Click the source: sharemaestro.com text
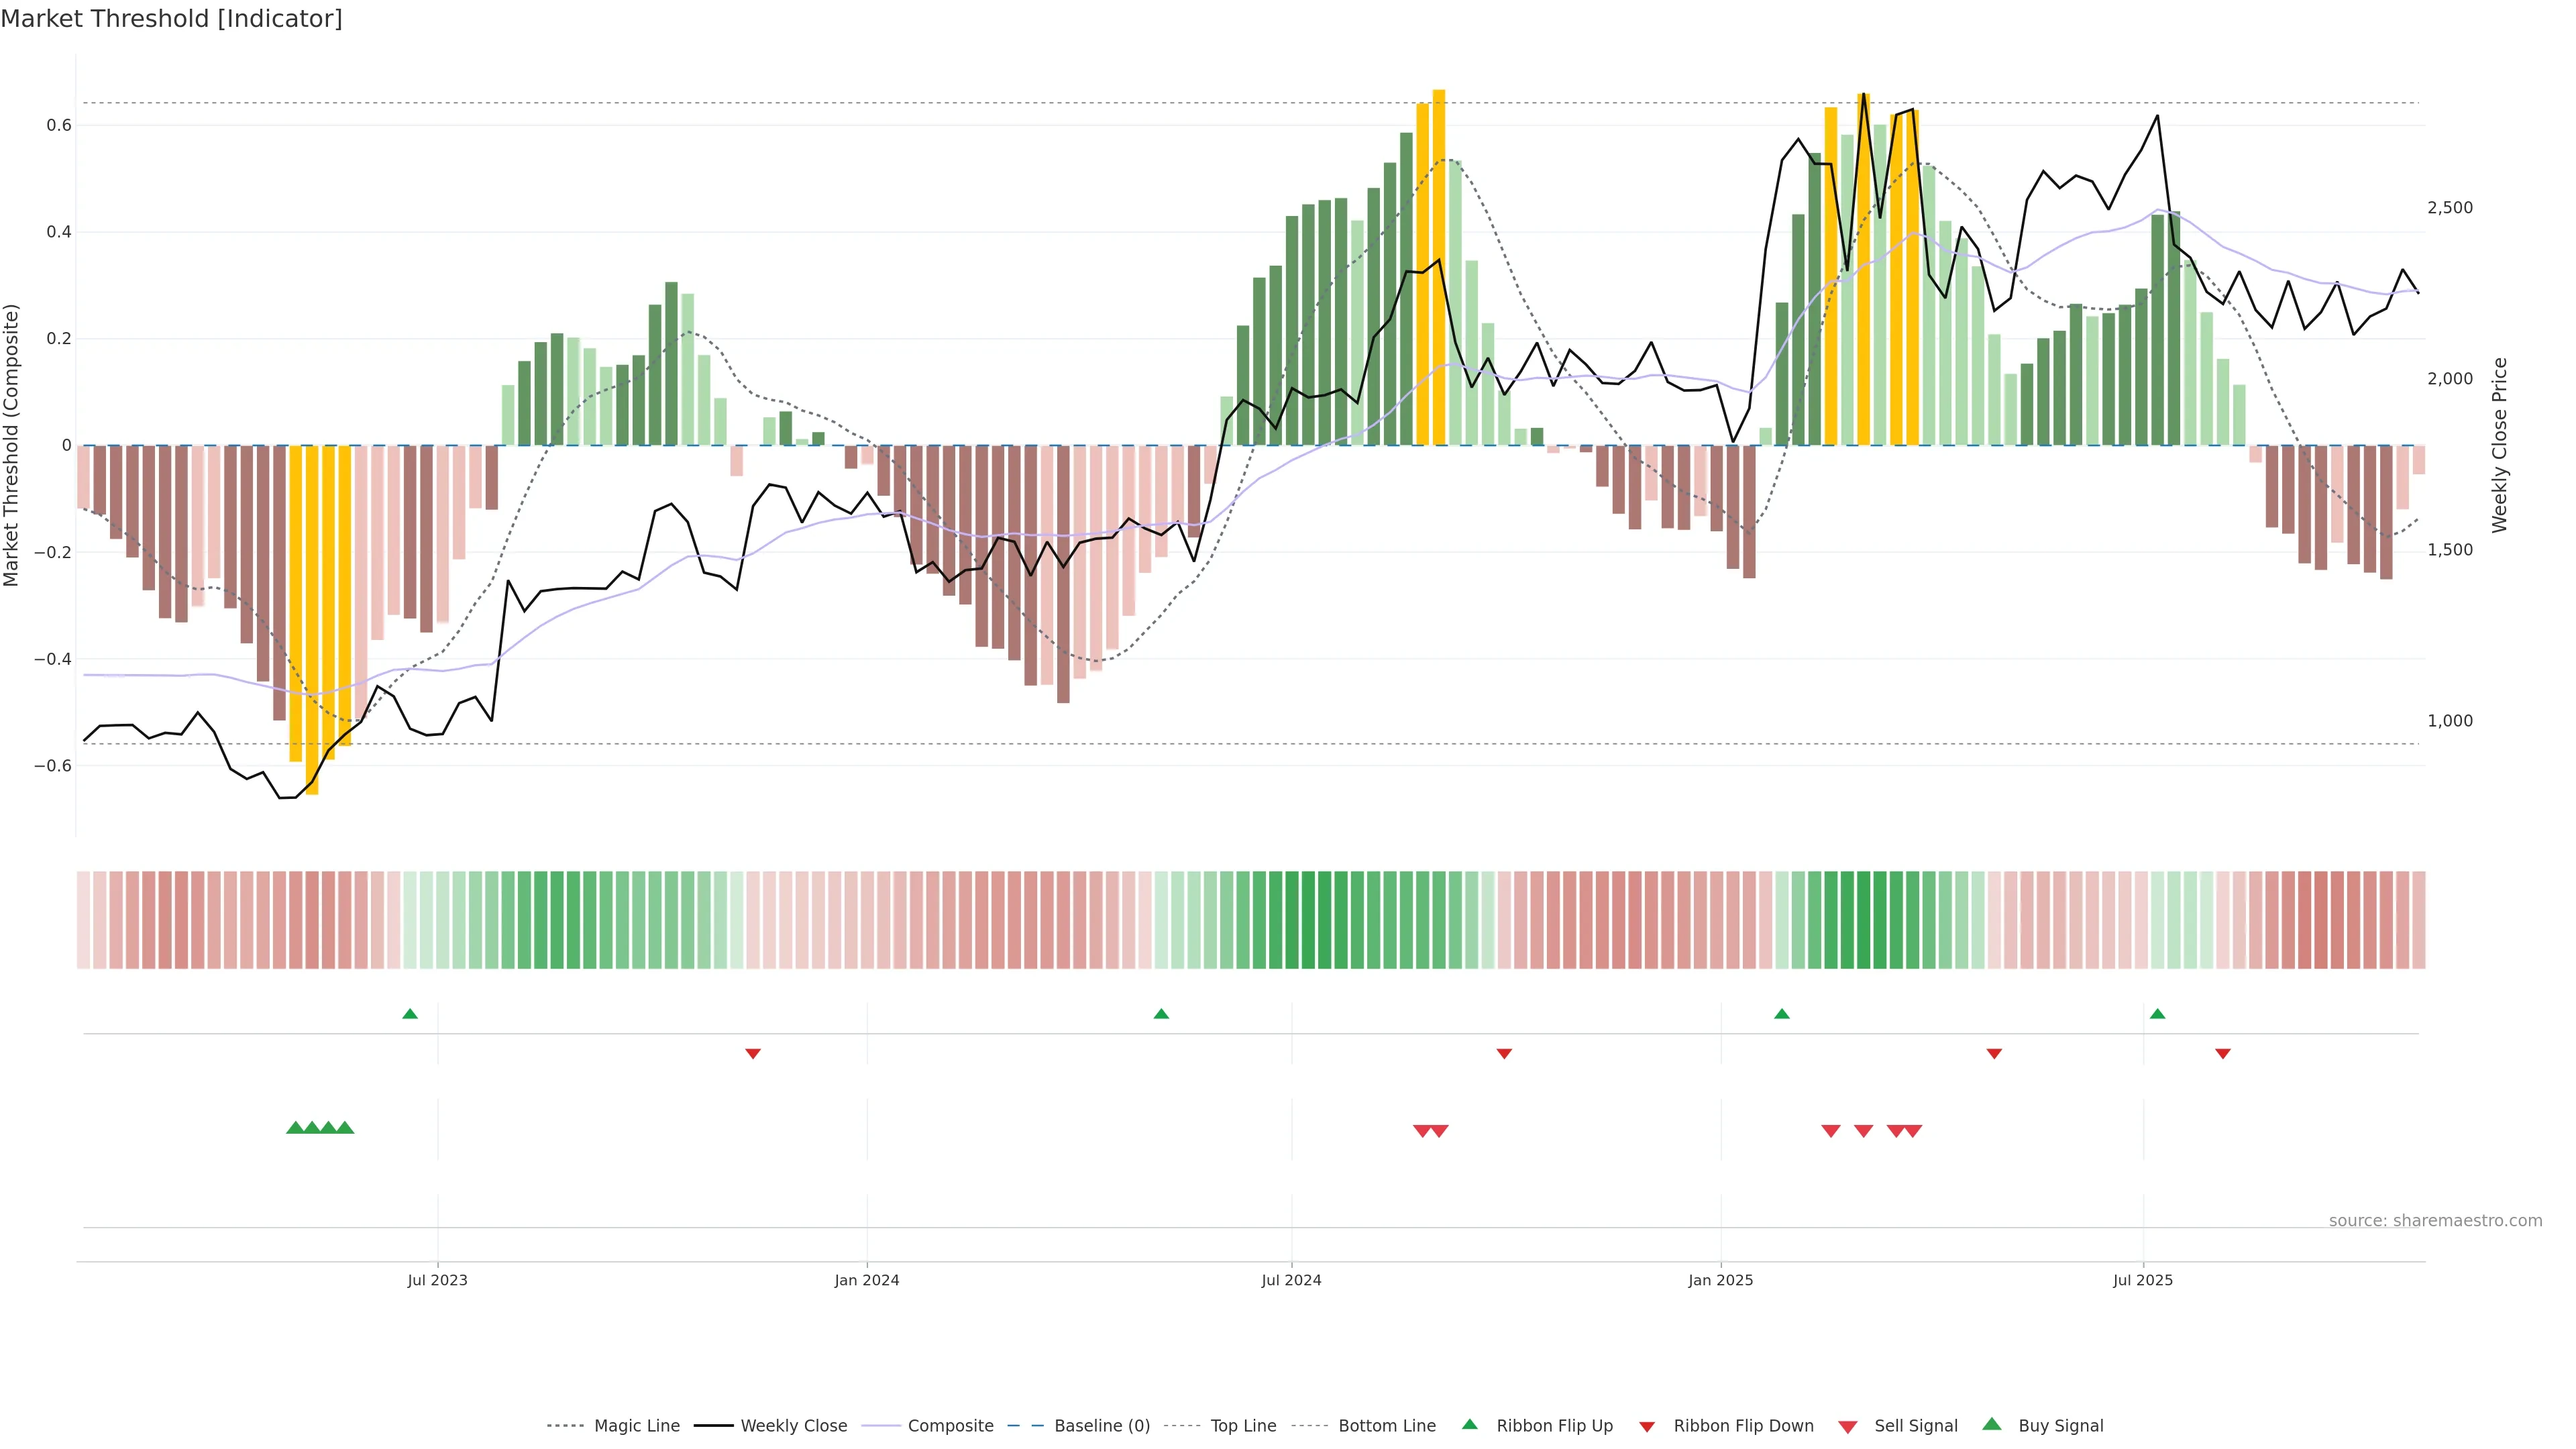The width and height of the screenshot is (2576, 1449). [2435, 1220]
